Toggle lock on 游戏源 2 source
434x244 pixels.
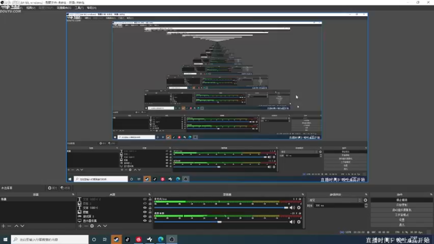point(150,216)
